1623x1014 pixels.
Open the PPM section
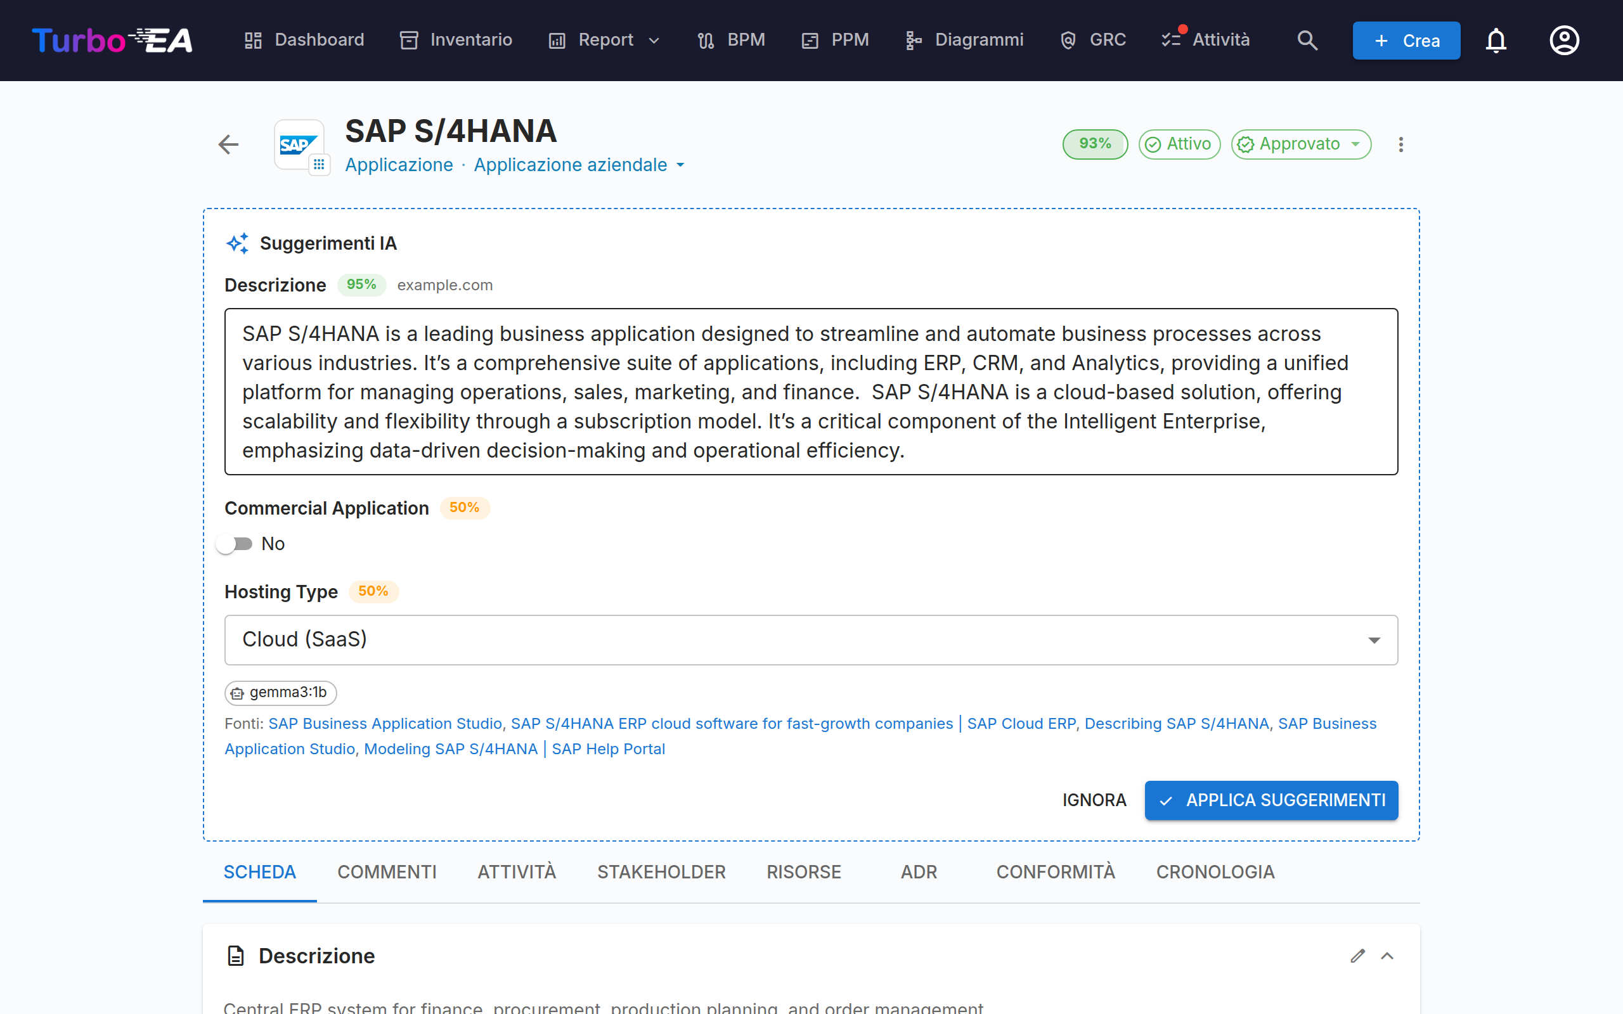pos(835,40)
